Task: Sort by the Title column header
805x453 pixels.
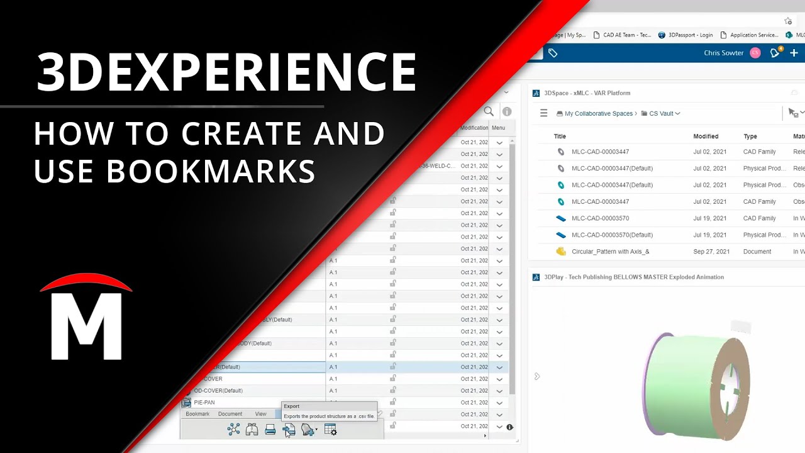Action: pyautogui.click(x=560, y=136)
